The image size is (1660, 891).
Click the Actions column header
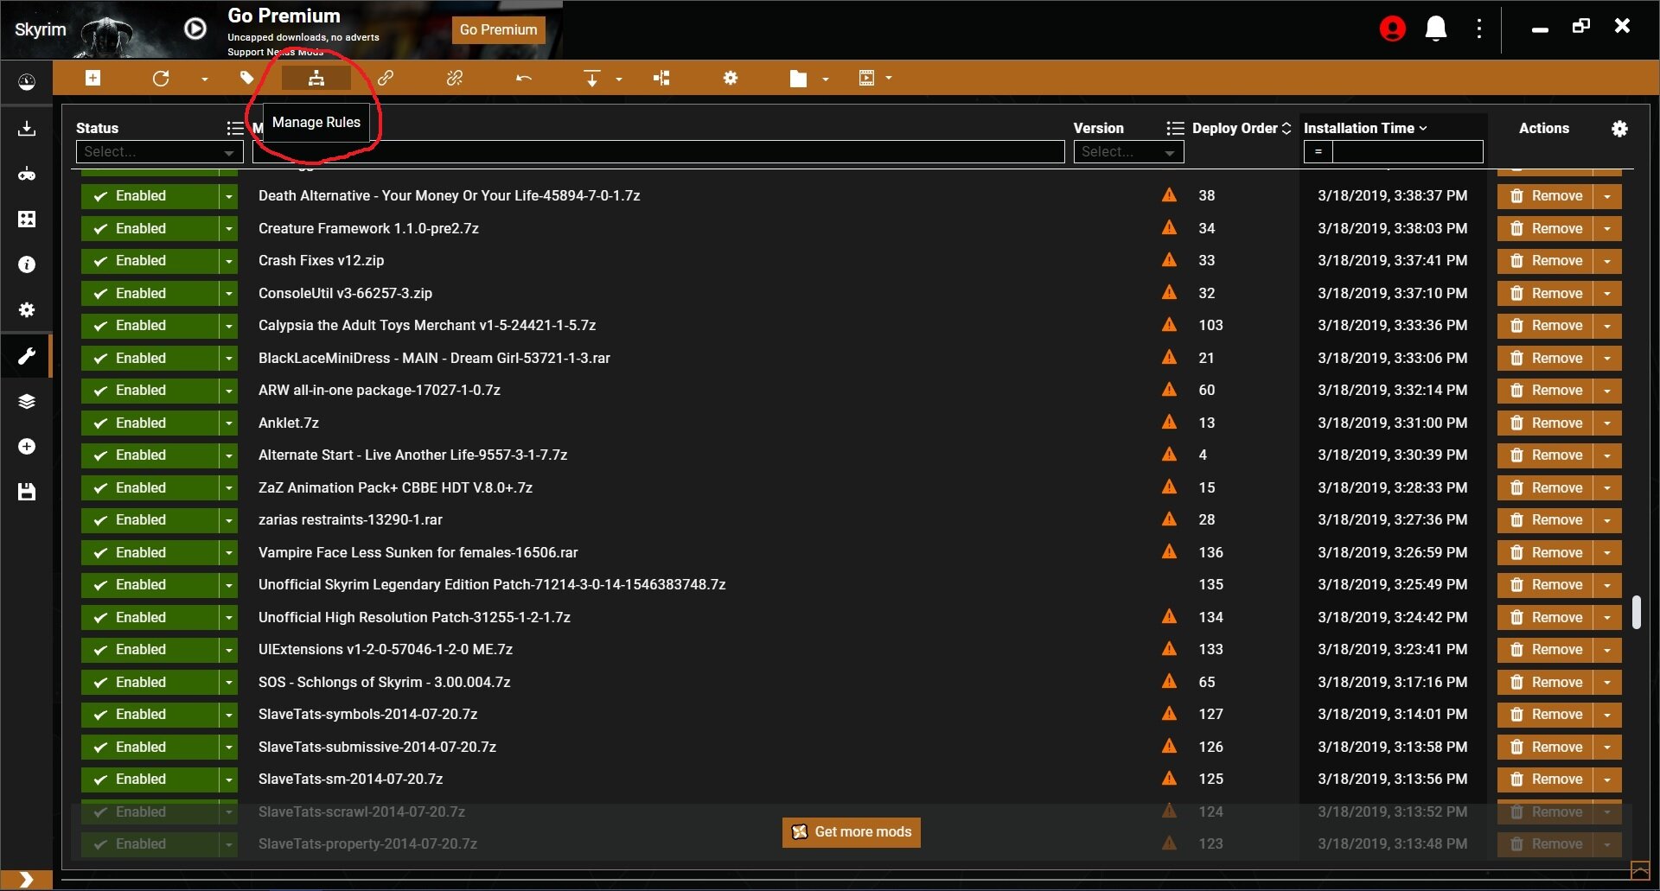point(1543,128)
